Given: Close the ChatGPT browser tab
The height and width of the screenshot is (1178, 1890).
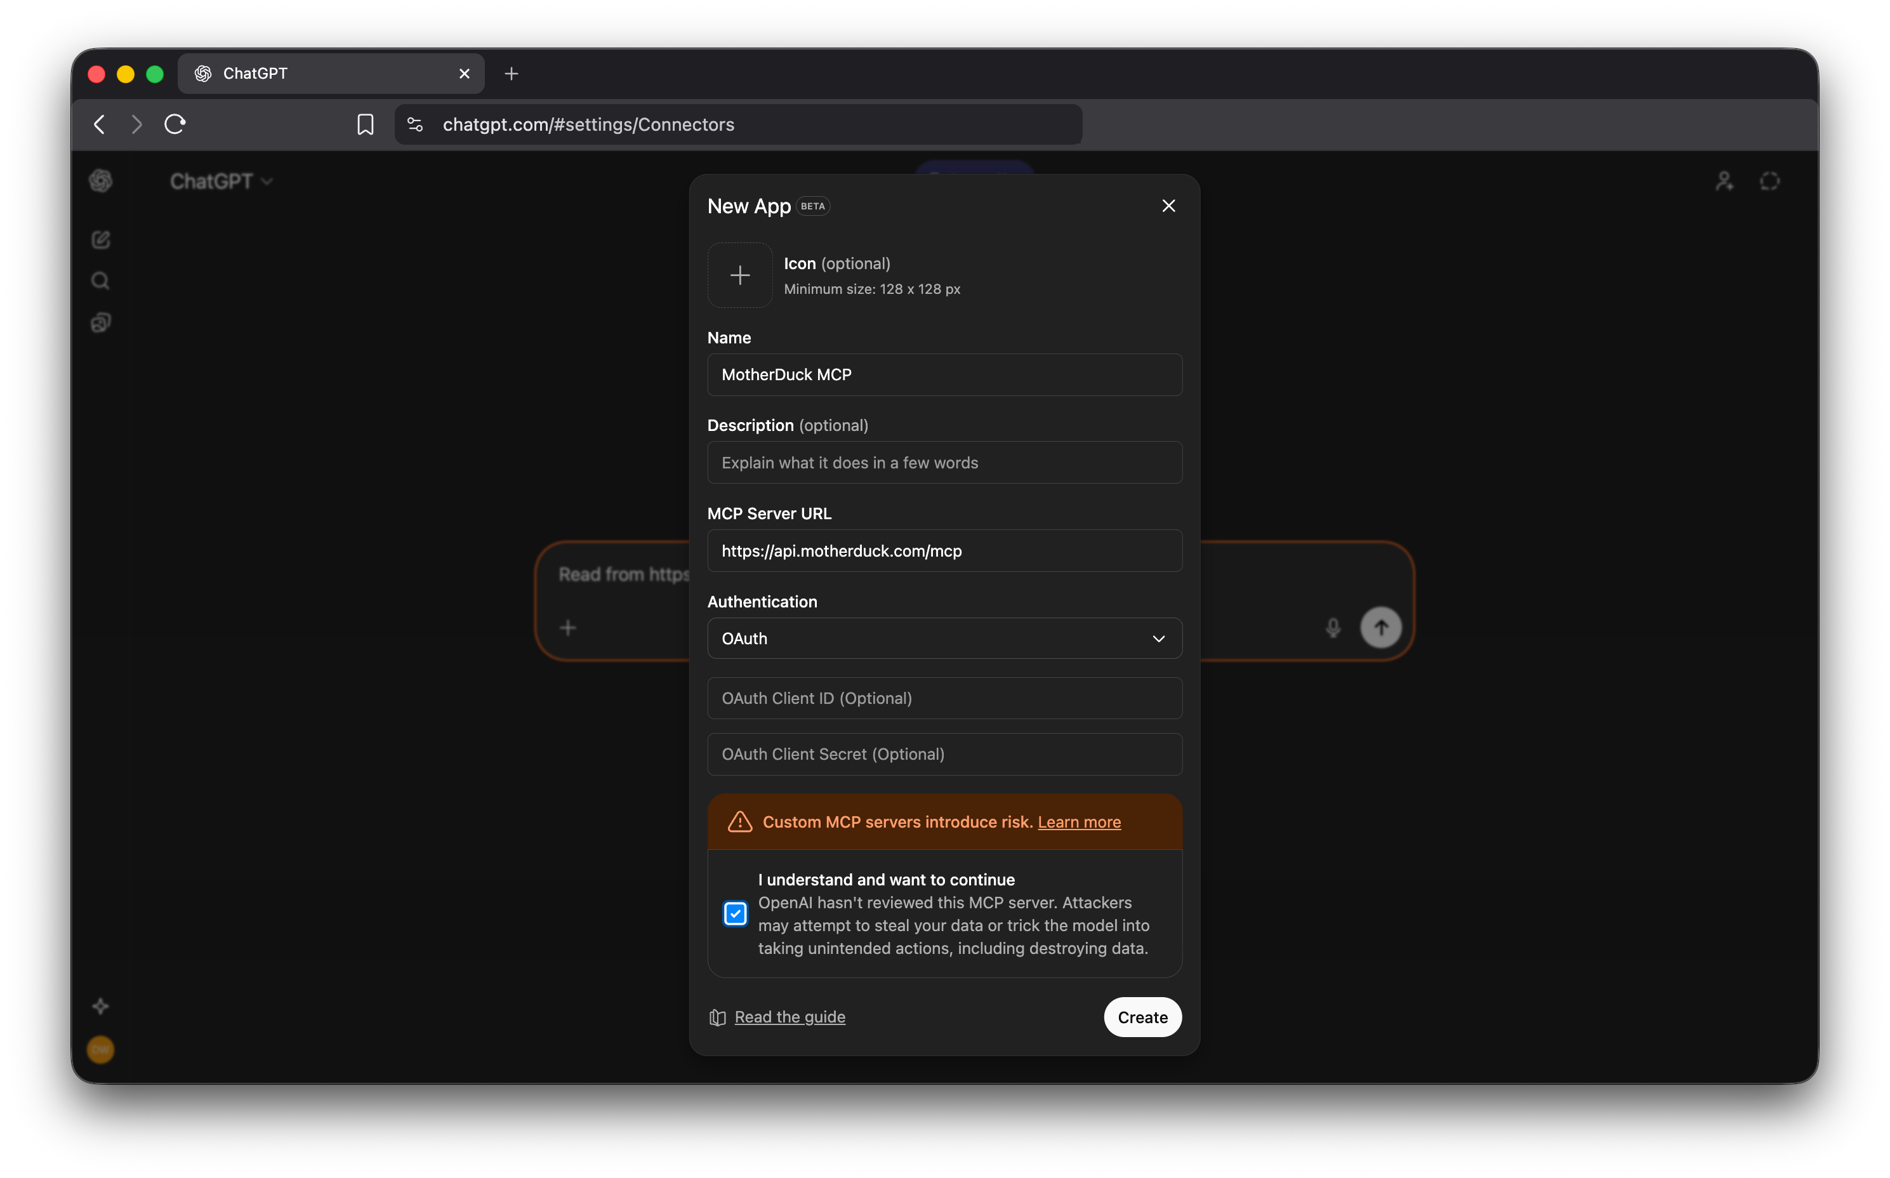Looking at the screenshot, I should tap(465, 73).
